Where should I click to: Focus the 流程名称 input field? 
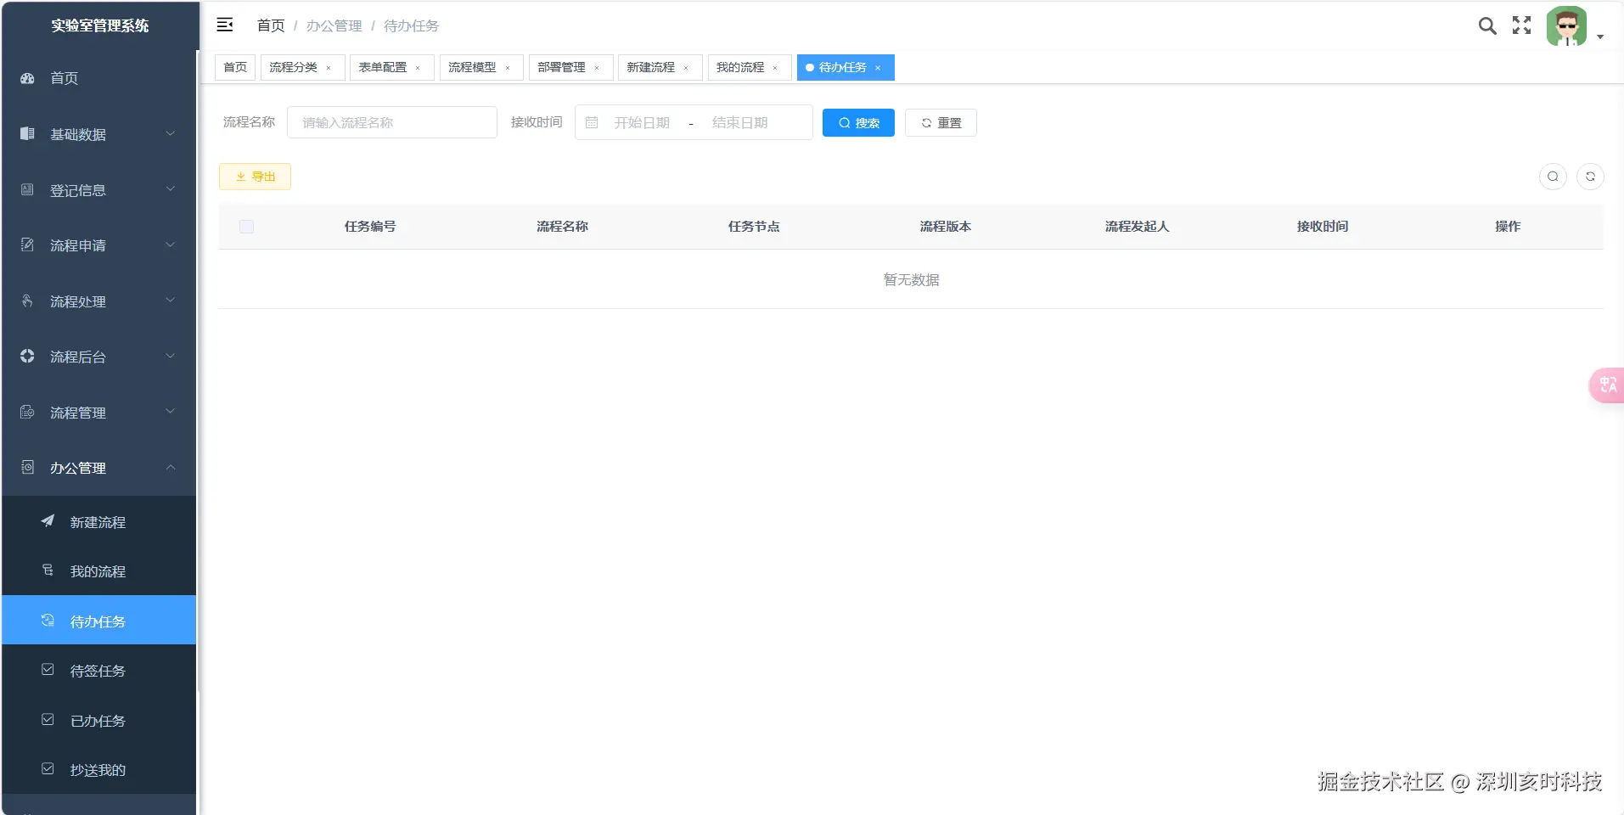coord(392,122)
